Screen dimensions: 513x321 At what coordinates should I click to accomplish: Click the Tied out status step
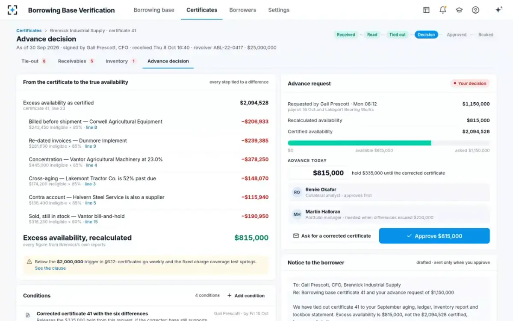(x=397, y=35)
